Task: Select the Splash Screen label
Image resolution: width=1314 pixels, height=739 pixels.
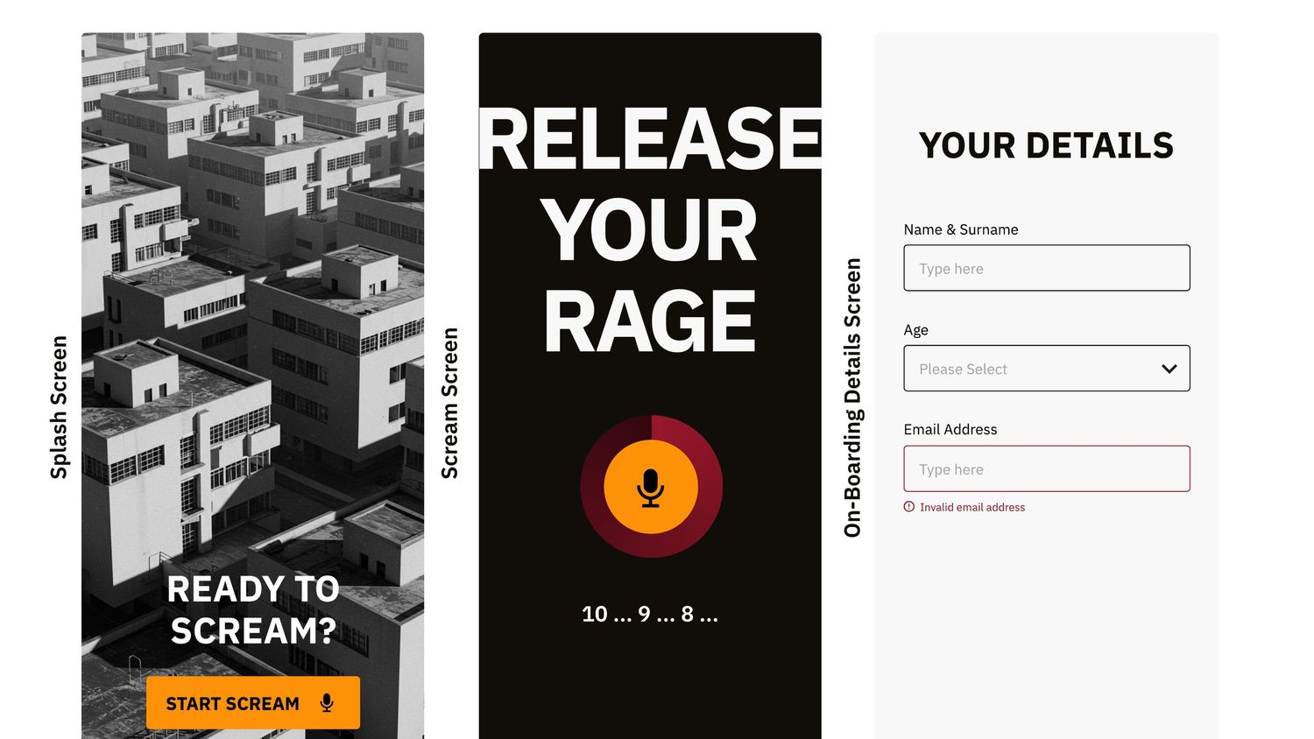Action: coord(59,407)
